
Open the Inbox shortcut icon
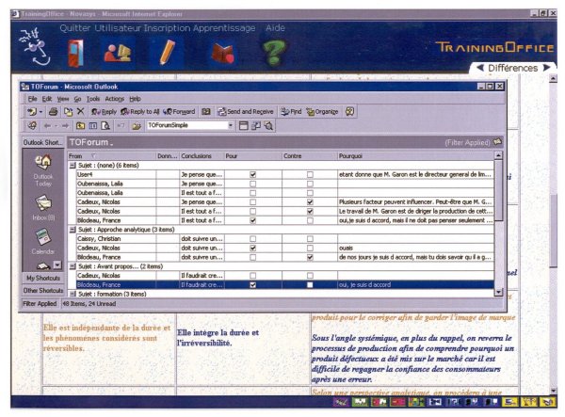point(43,203)
